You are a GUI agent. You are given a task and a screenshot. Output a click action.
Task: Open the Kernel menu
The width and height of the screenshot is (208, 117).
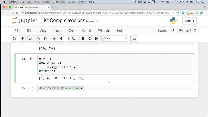coord(86,31)
